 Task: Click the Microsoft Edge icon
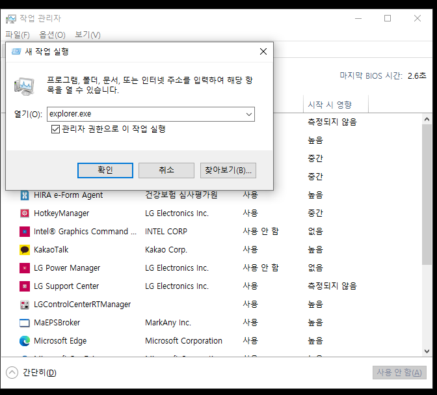tap(25, 341)
